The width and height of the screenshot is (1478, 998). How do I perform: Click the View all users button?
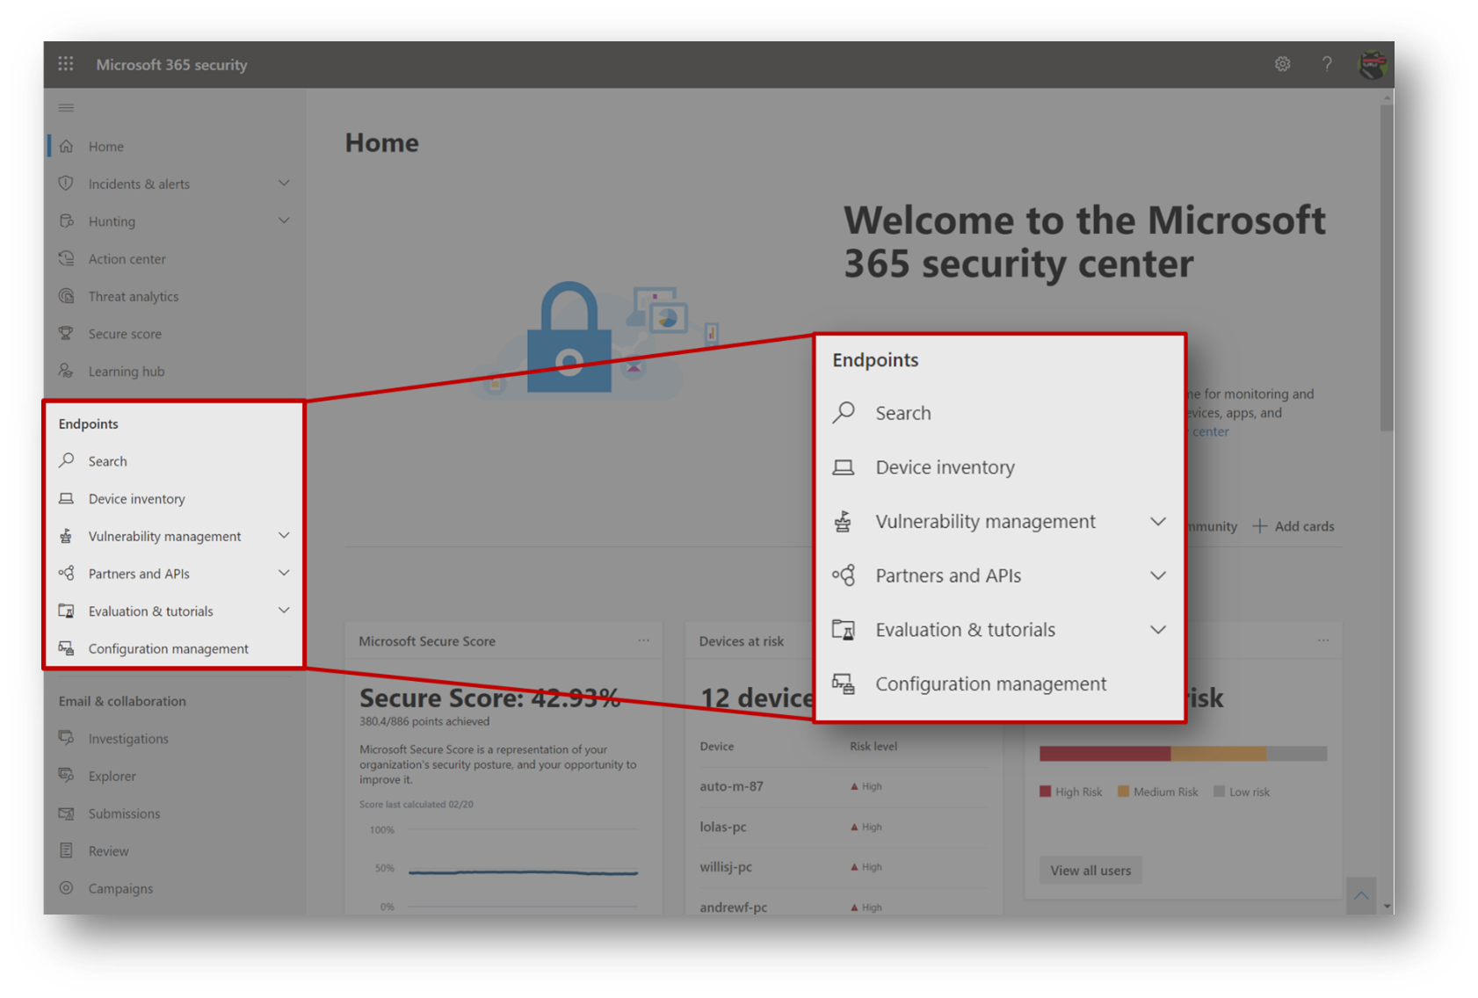(1090, 870)
